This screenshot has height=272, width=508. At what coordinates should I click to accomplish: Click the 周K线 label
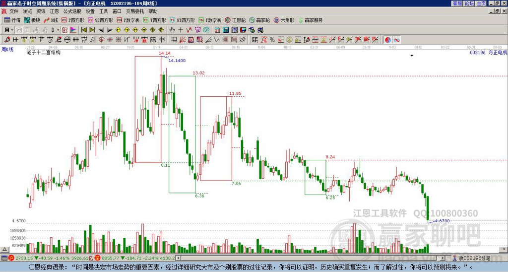7,49
